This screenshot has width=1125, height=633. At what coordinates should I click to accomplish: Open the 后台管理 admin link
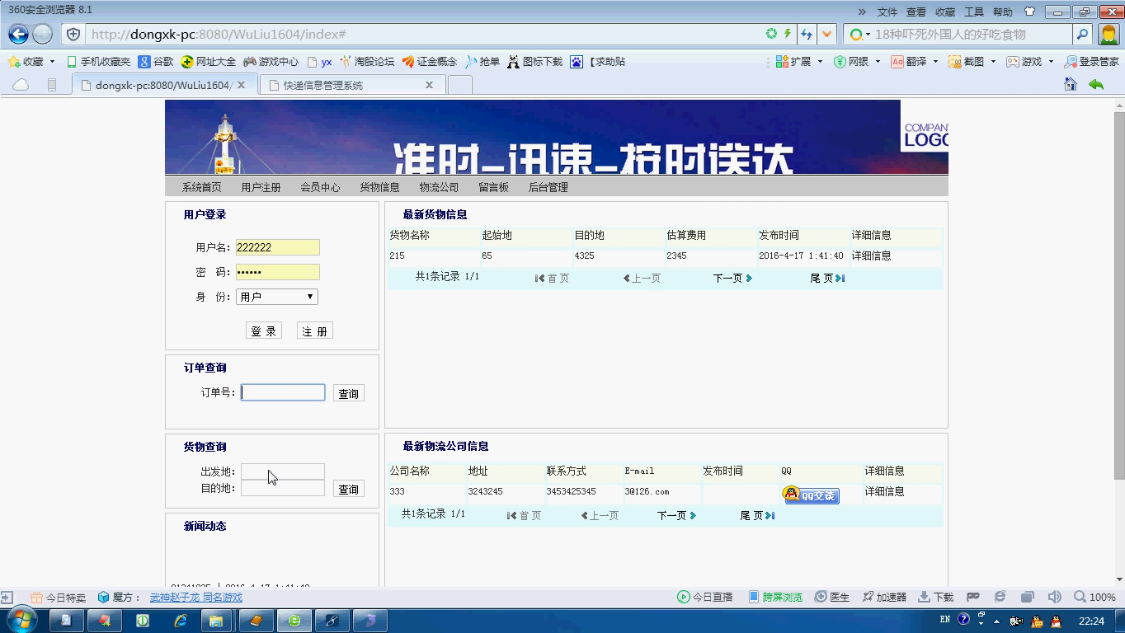pos(548,187)
